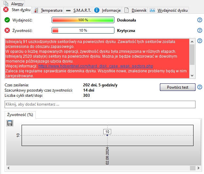Open the S.M.A.R.T. tab
This screenshot has height=174, width=204.
click(78, 10)
